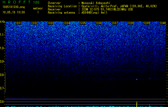Click the tall yellow signal spike at bottom
The width and height of the screenshot is (168, 107).
[137, 104]
